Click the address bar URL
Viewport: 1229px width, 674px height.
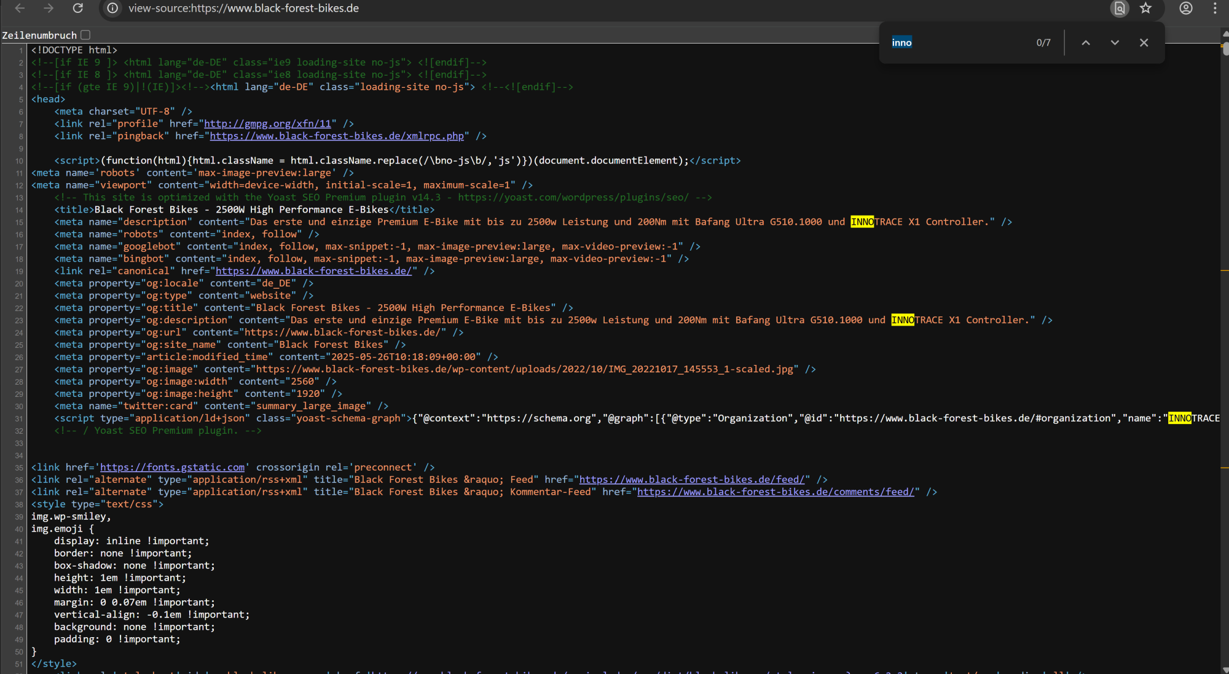(243, 8)
